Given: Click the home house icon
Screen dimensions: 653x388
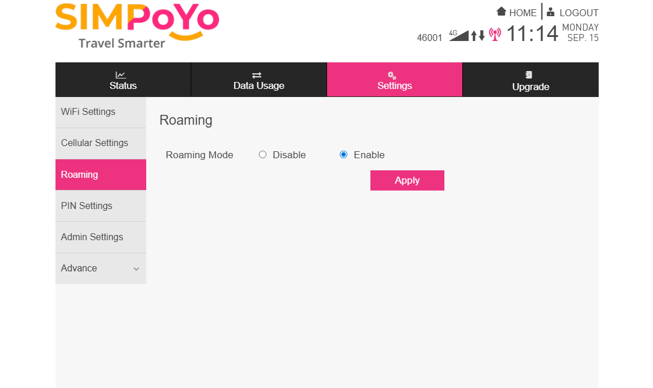Looking at the screenshot, I should 501,12.
